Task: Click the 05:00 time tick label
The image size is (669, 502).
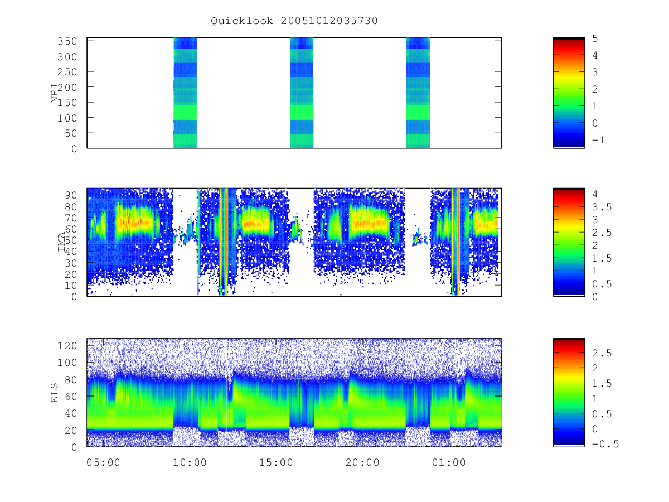Action: pyautogui.click(x=104, y=462)
